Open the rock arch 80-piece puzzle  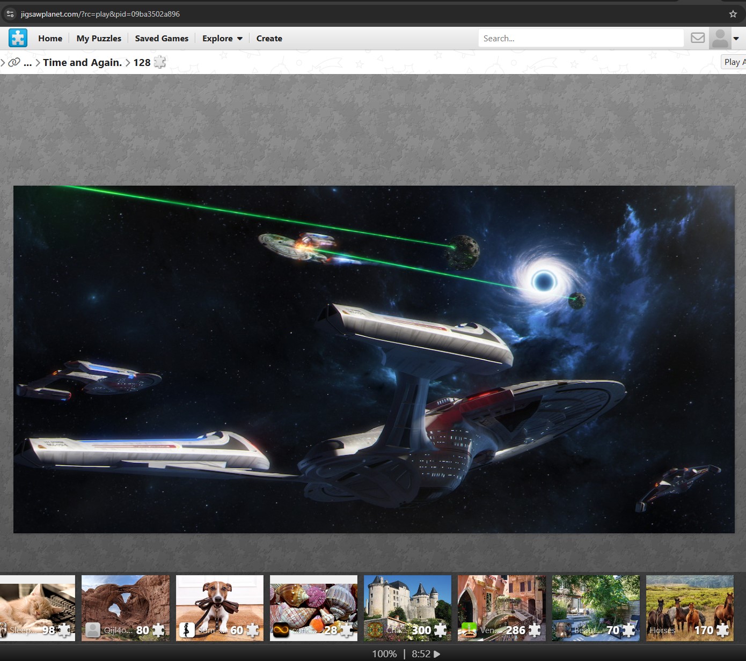tap(126, 608)
